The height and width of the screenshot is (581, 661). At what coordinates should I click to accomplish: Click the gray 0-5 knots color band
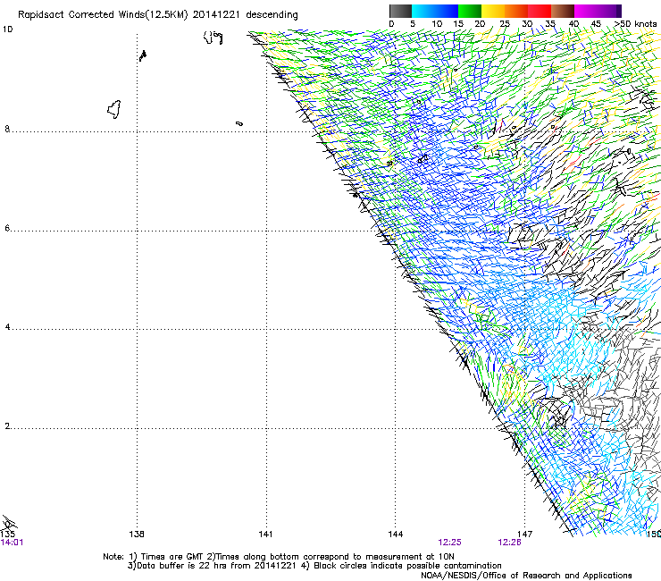(400, 11)
